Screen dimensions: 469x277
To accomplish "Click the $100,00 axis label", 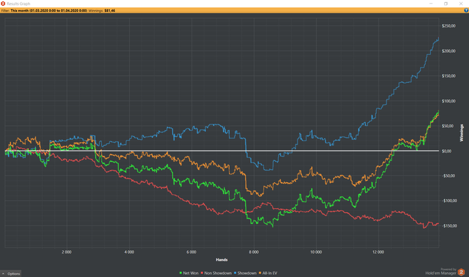I will (x=449, y=101).
